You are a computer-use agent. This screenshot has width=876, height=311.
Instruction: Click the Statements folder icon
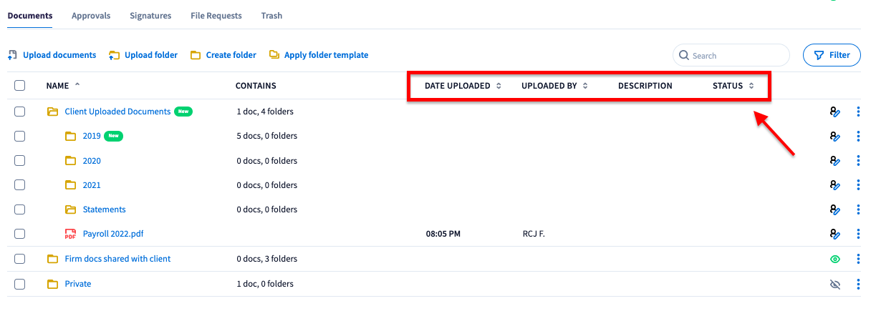coord(70,209)
